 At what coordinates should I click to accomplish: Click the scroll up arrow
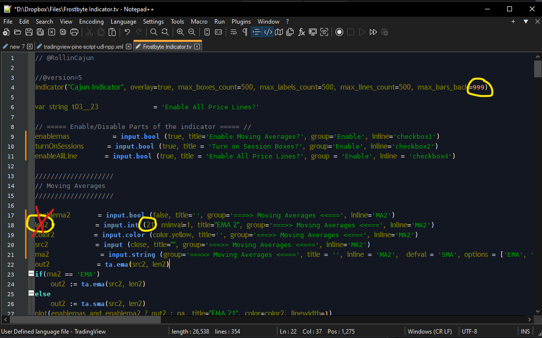[538, 56]
